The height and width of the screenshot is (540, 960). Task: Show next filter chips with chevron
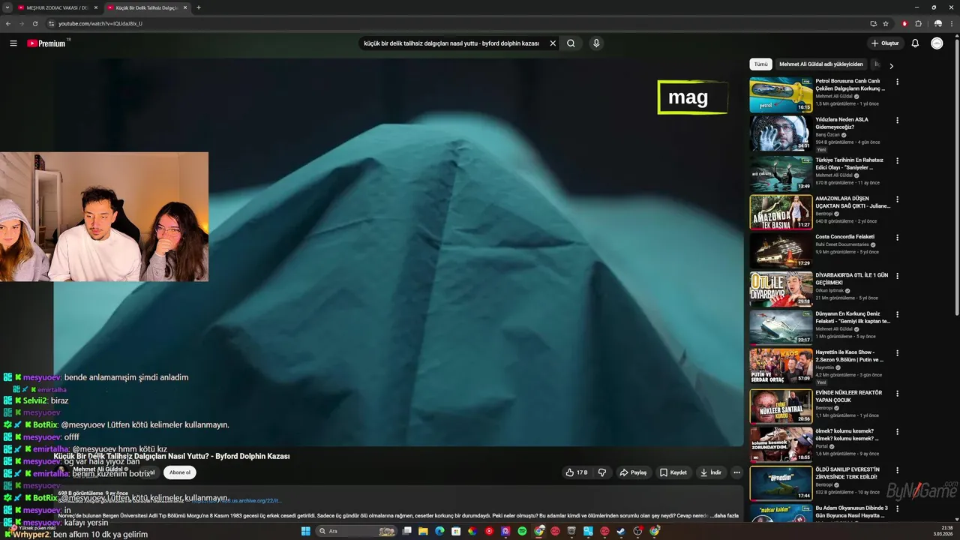coord(891,66)
